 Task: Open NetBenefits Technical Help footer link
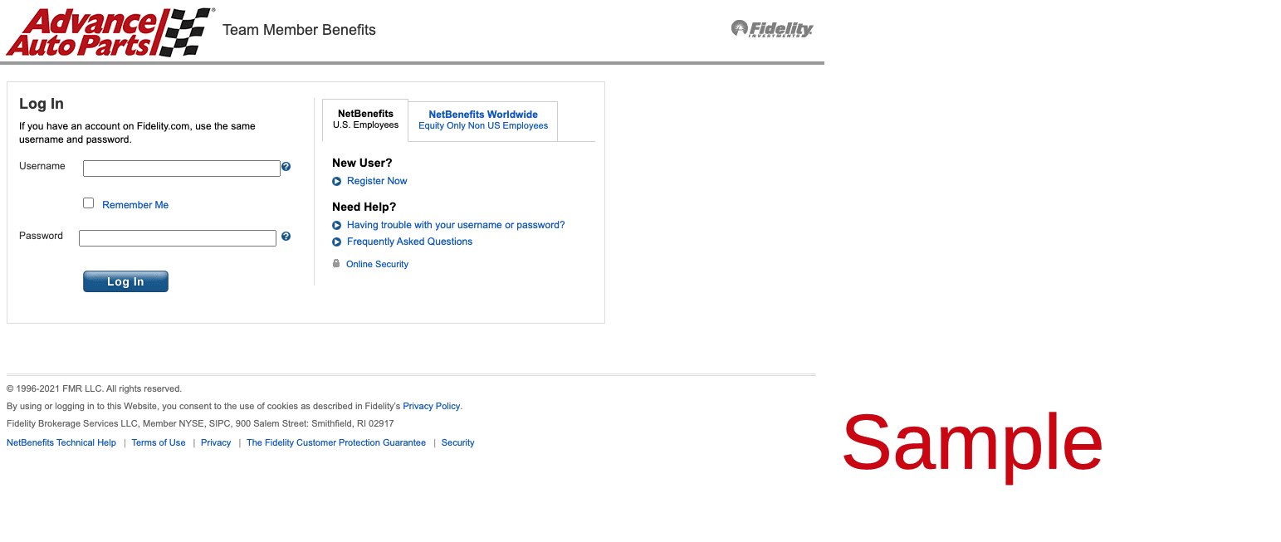coord(61,442)
